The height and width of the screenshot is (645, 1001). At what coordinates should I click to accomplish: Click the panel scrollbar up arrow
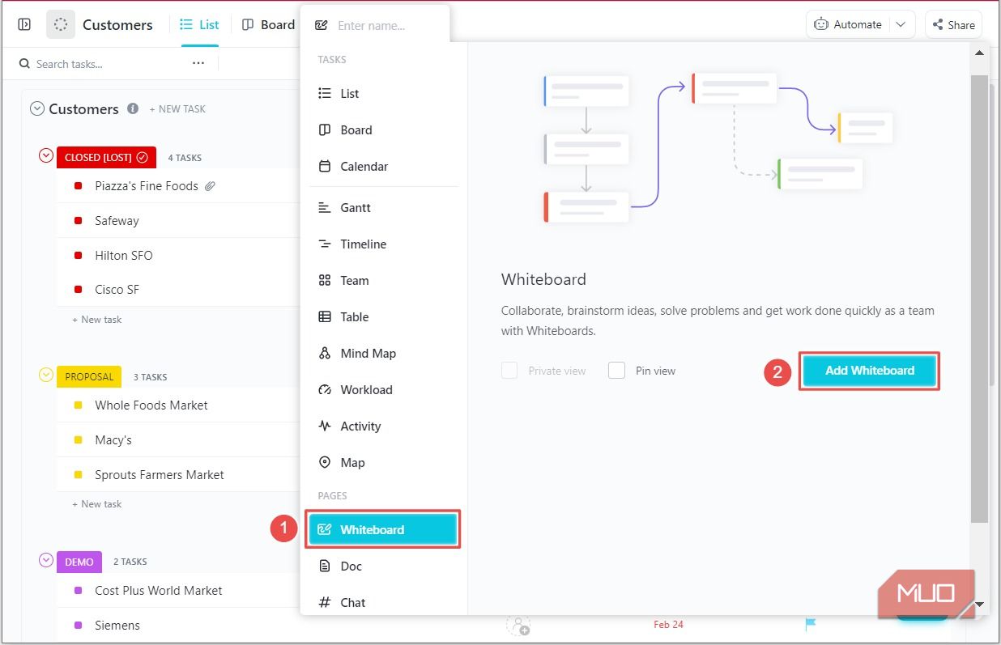(x=979, y=53)
